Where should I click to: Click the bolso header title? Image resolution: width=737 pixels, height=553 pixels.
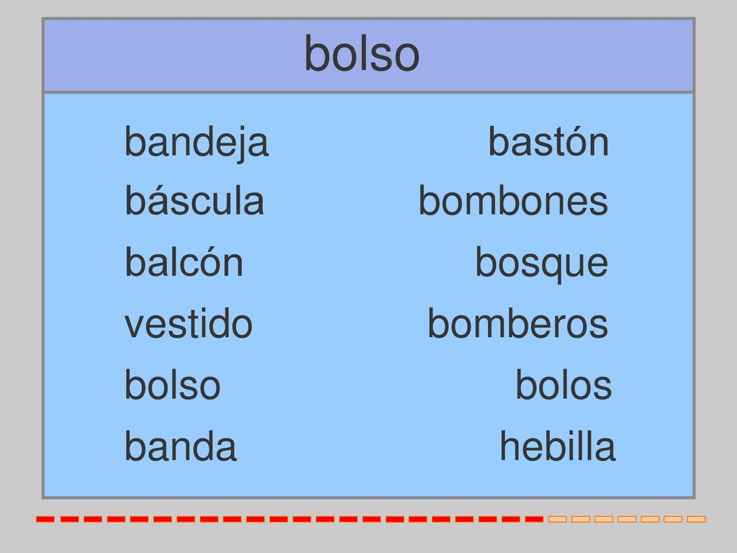coord(362,54)
